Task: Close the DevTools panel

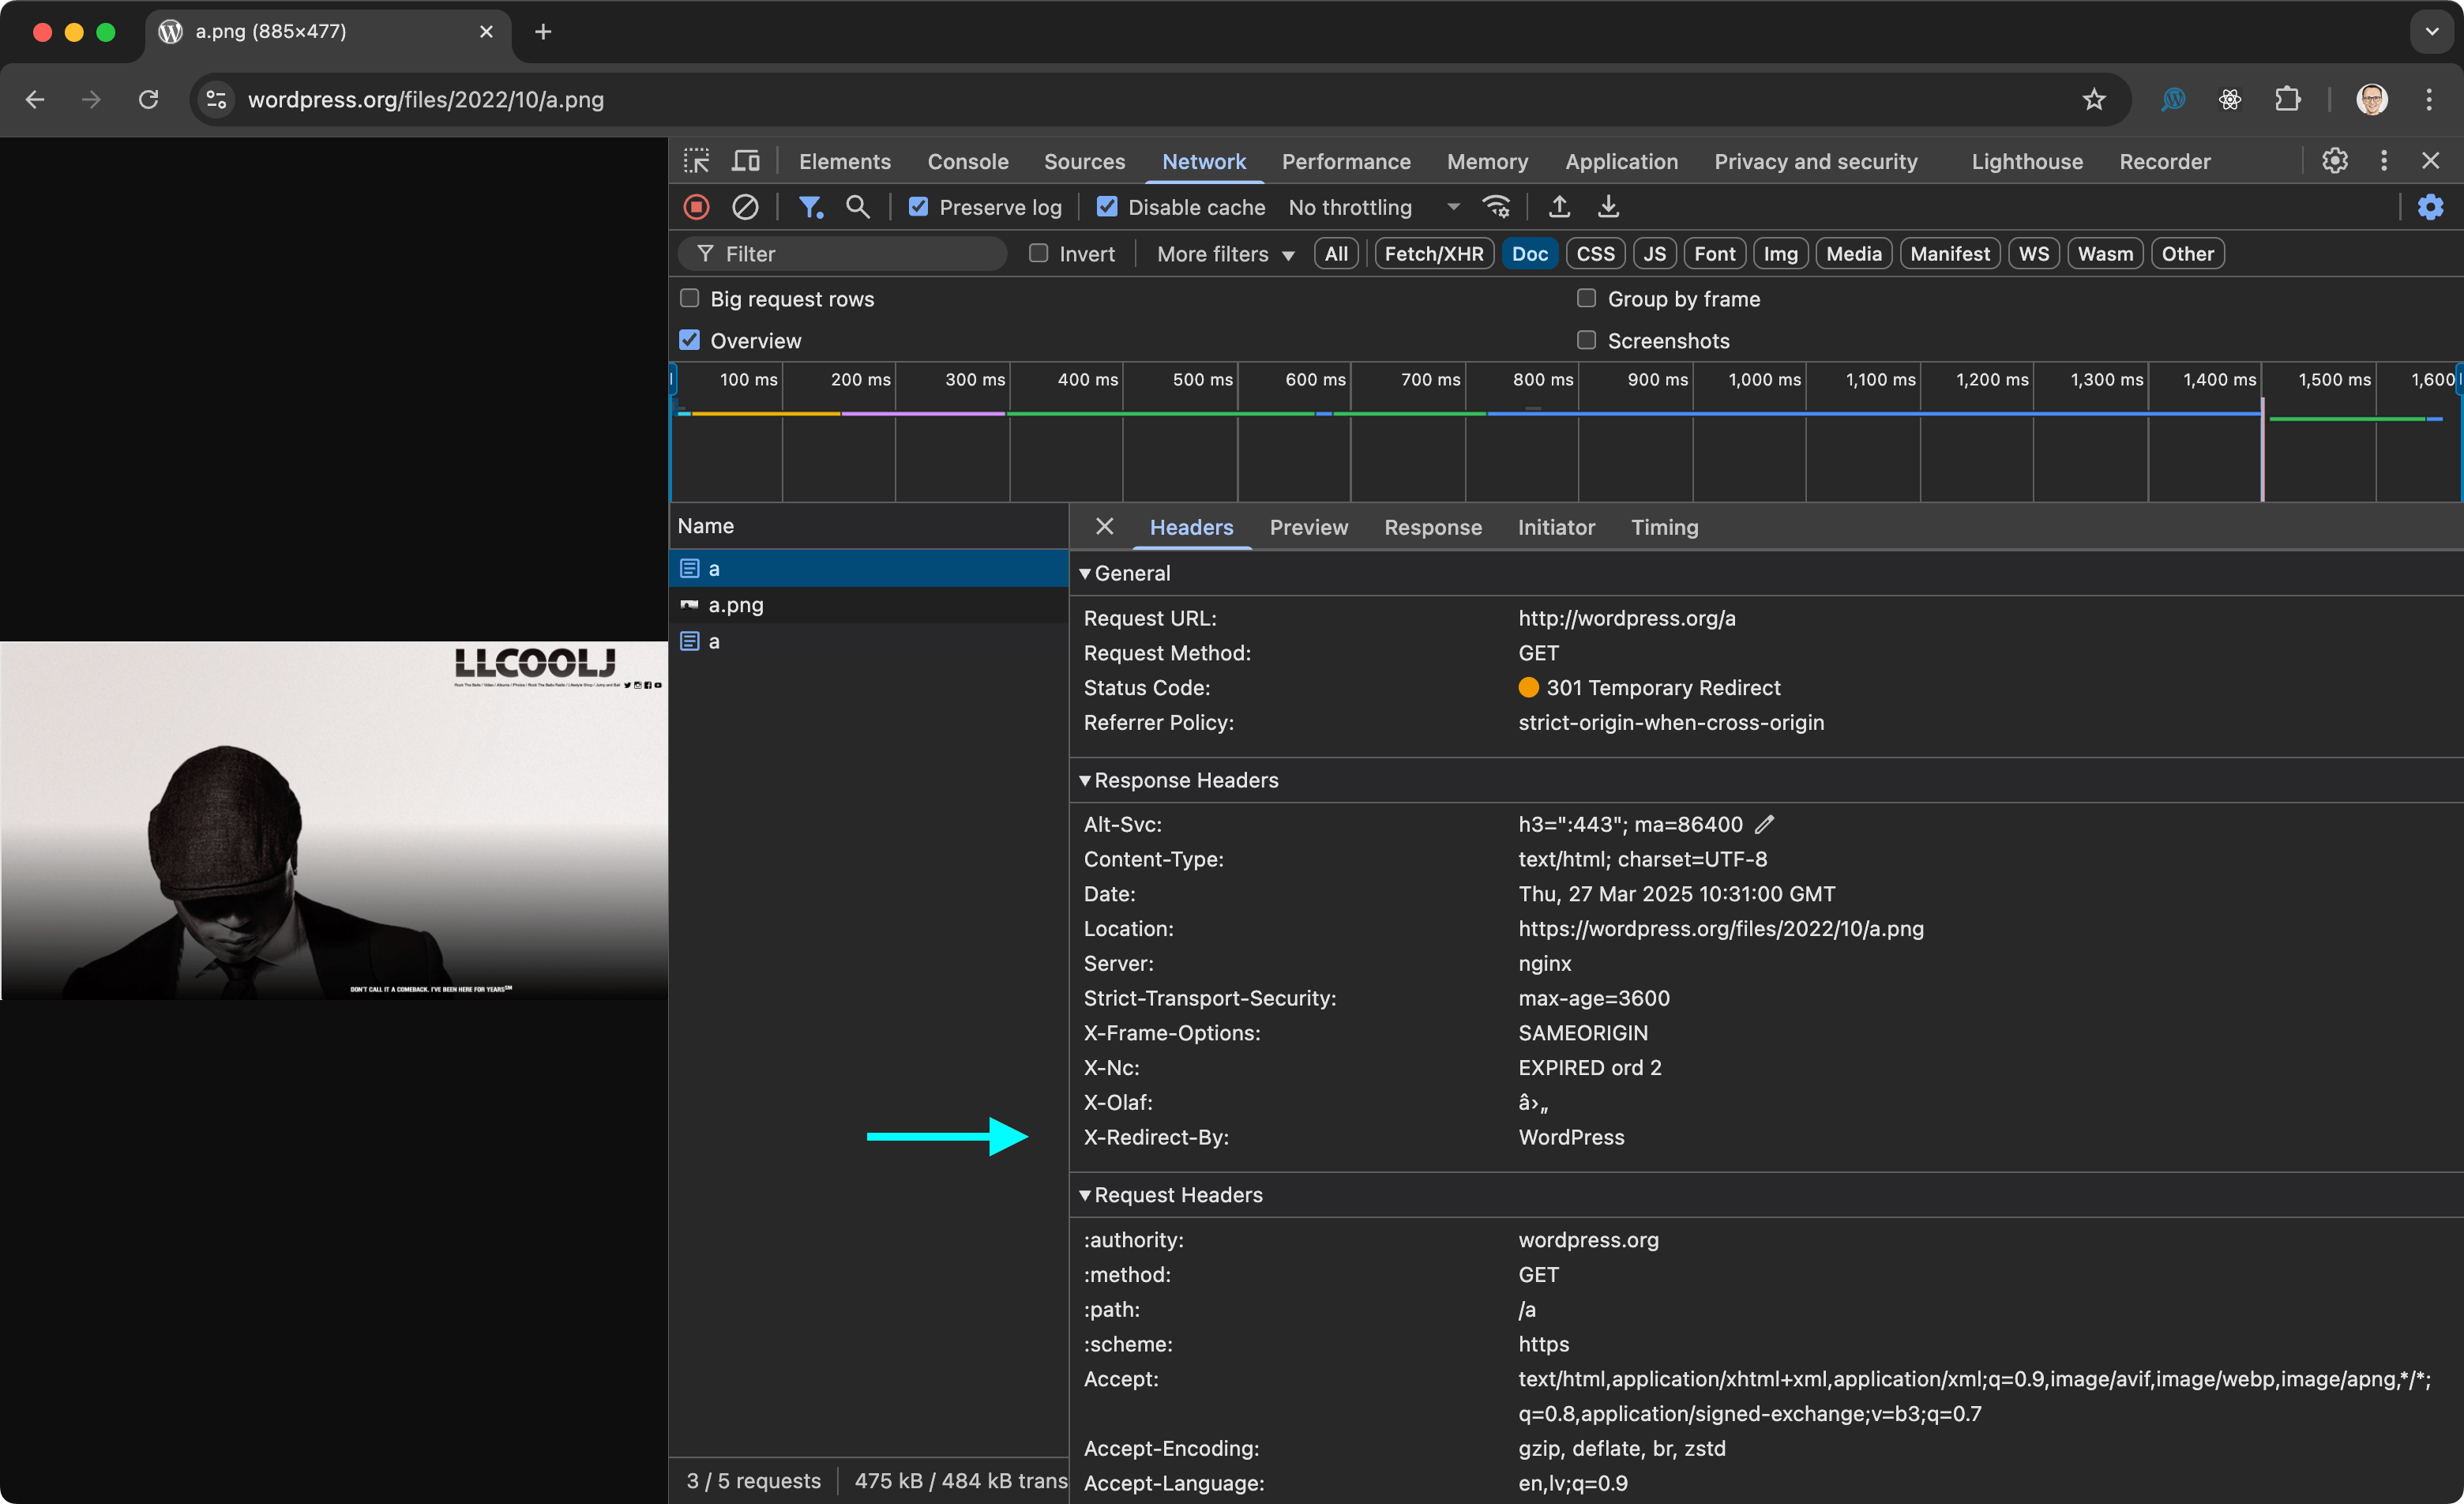Action: [2431, 160]
